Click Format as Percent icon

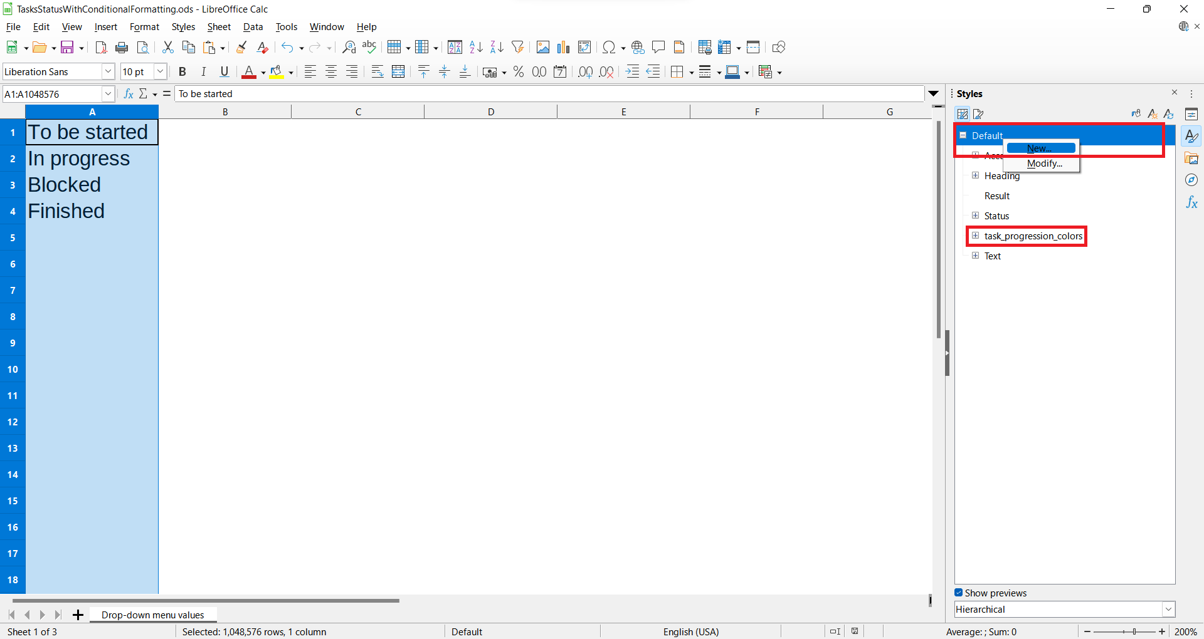coord(519,72)
